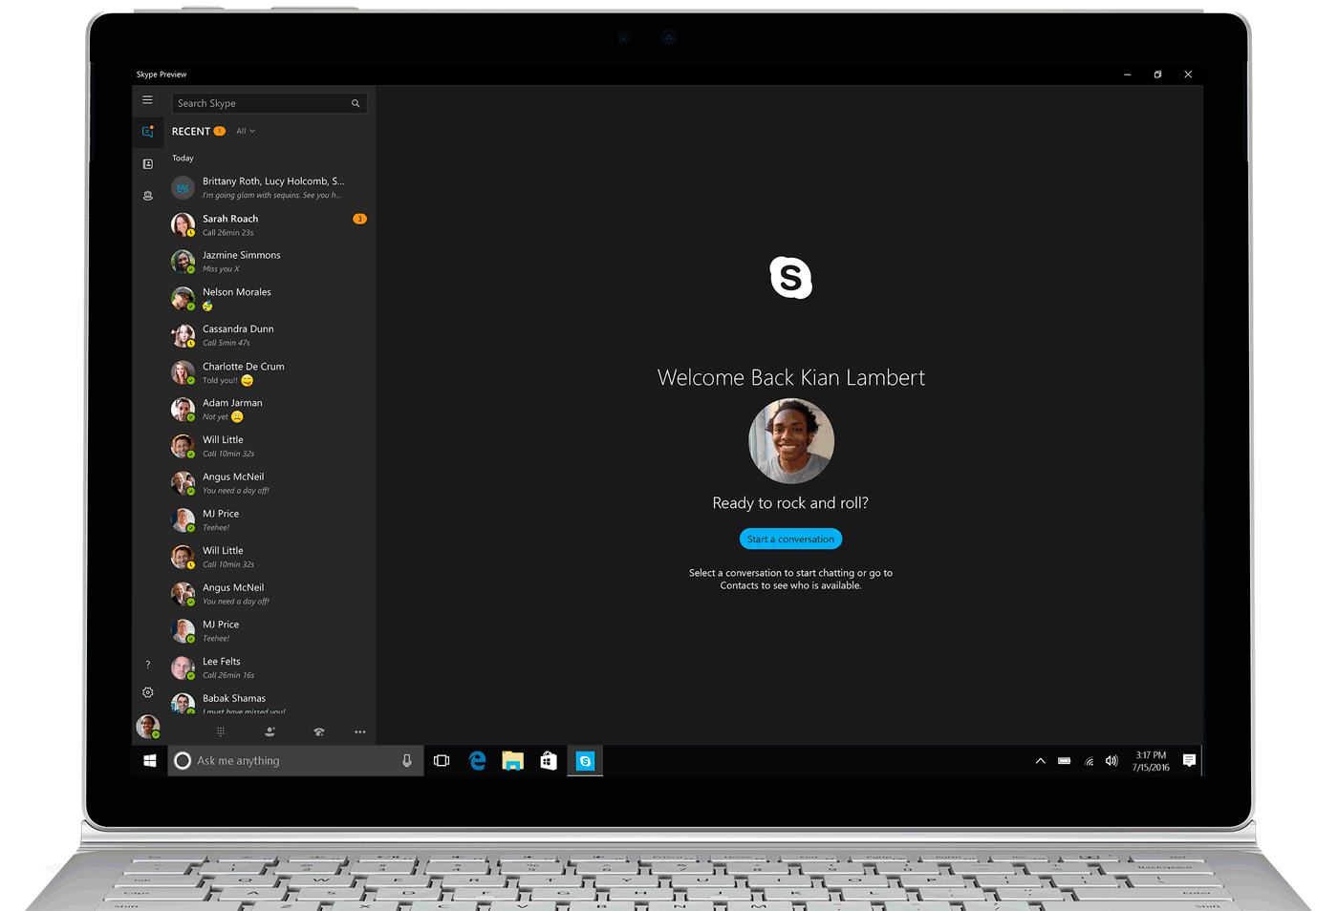
Task: Click Kian Lambert's profile picture in center
Action: pyautogui.click(x=790, y=441)
